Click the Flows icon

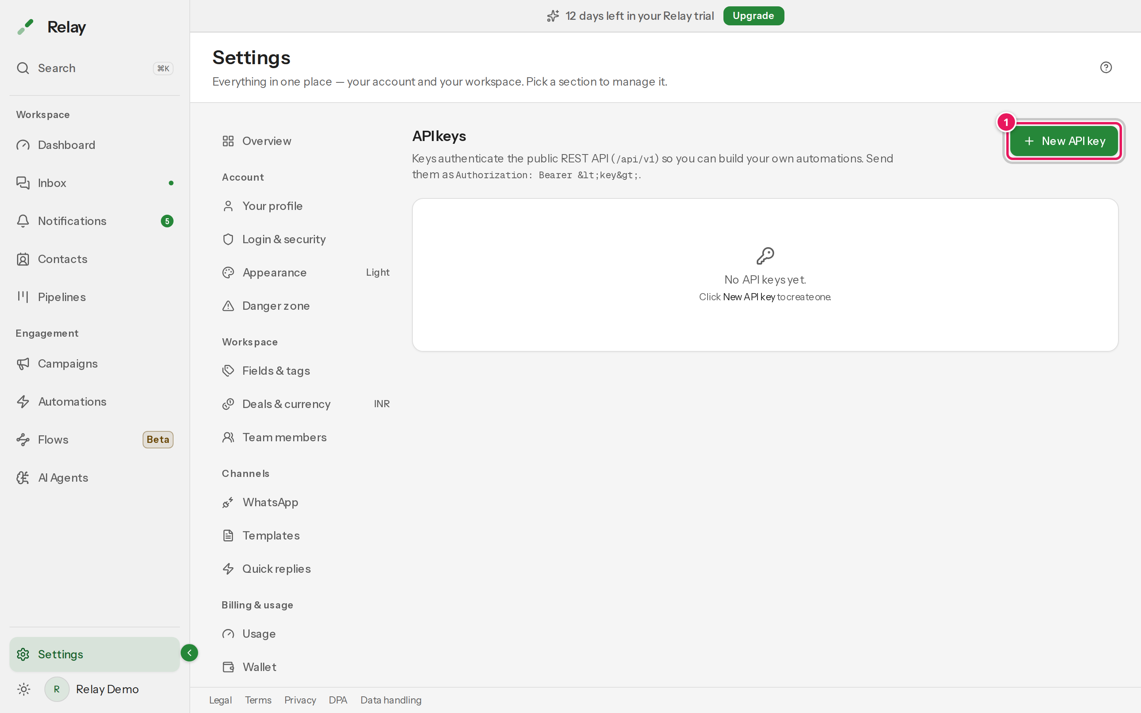(23, 440)
